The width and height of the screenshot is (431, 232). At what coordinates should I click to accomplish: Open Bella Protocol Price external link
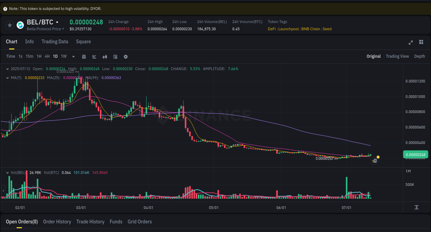[x=44, y=29]
